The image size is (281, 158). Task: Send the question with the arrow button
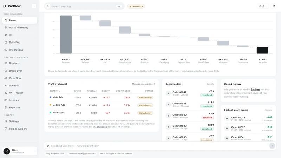click(272, 146)
